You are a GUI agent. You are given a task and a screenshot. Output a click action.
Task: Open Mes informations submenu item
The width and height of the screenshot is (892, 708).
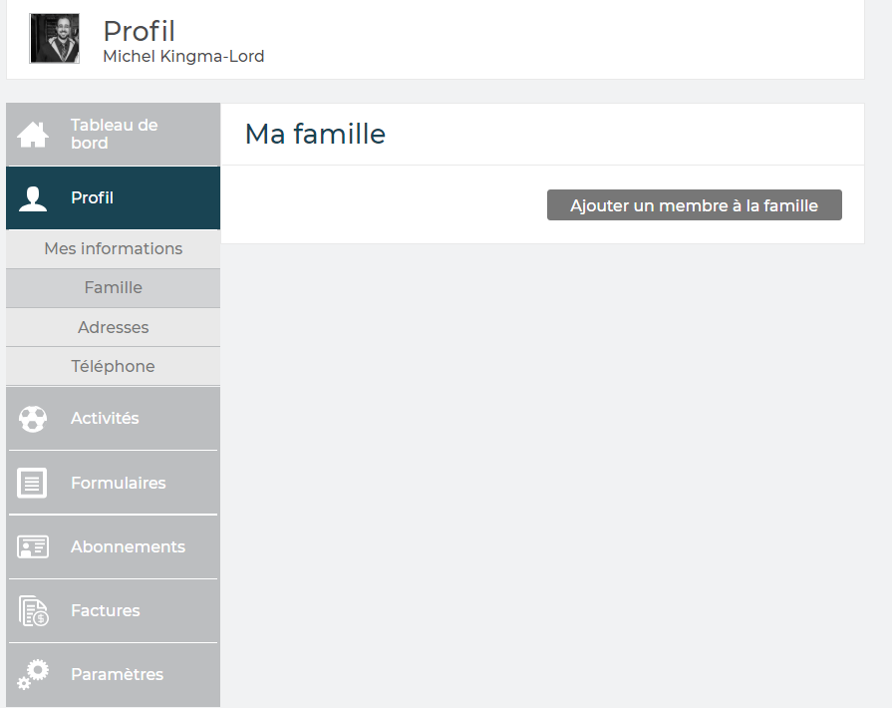pos(113,249)
